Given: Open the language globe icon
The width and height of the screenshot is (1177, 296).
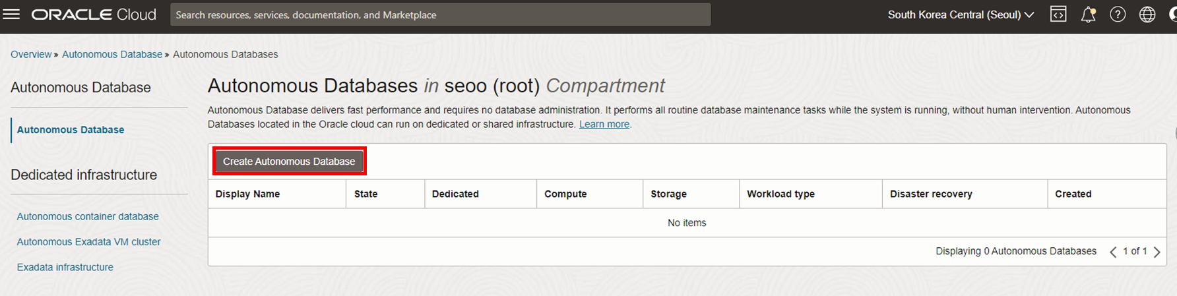Looking at the screenshot, I should point(1147,15).
